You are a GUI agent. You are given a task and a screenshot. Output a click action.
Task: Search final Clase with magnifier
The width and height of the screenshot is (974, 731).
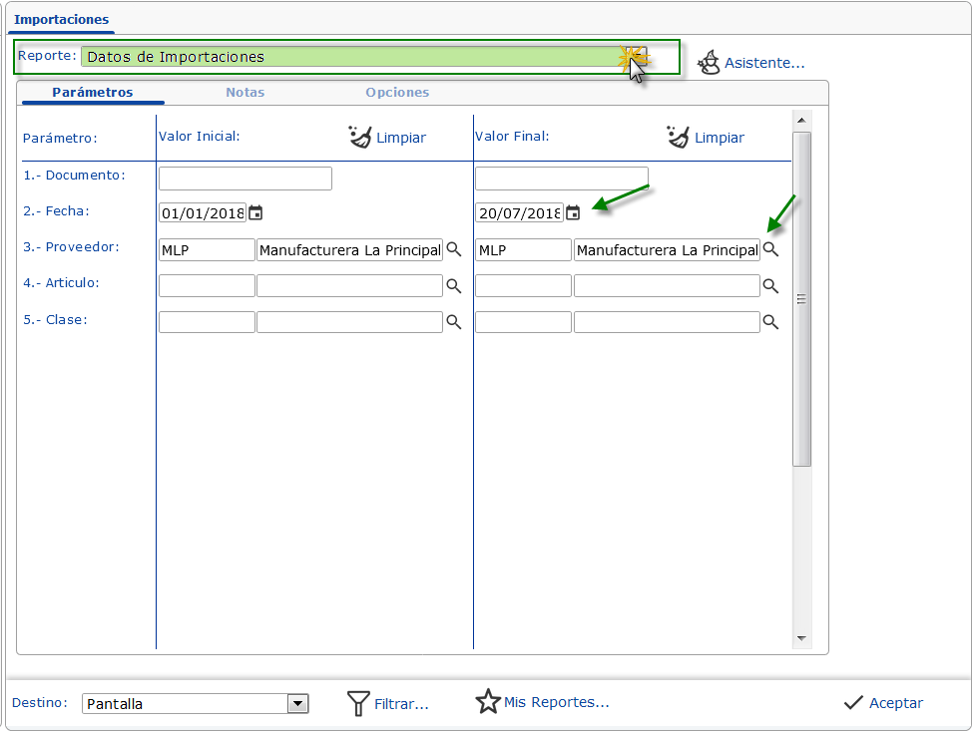[x=770, y=322]
